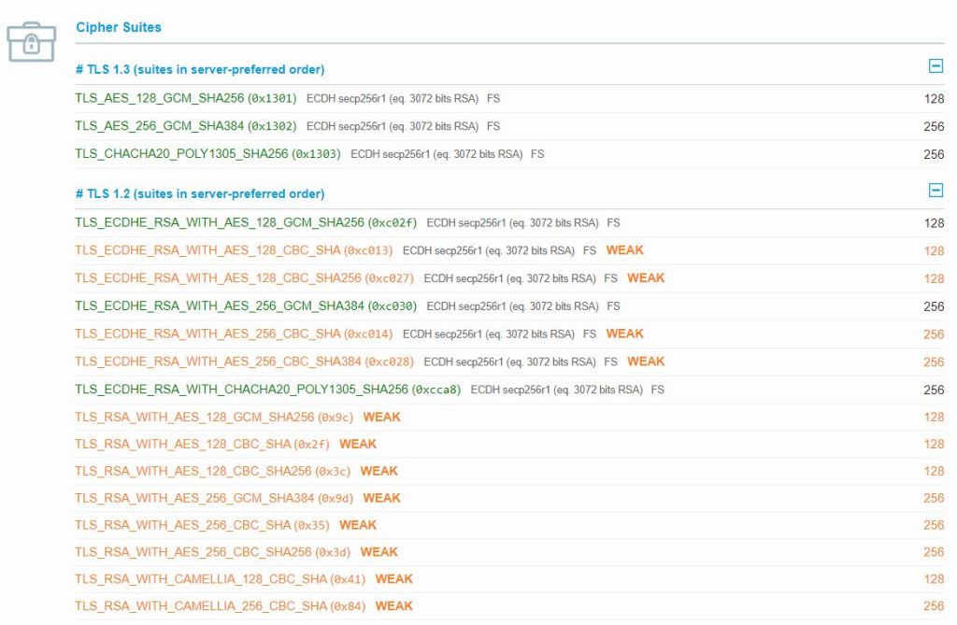Collapse the TLS 1.3 suites section
Viewport: 957px width, 625px height.
point(935,66)
